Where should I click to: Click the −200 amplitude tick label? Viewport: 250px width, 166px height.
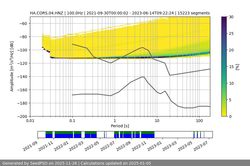pyautogui.click(x=22, y=116)
